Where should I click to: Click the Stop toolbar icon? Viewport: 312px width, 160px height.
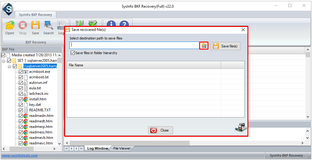point(23,25)
